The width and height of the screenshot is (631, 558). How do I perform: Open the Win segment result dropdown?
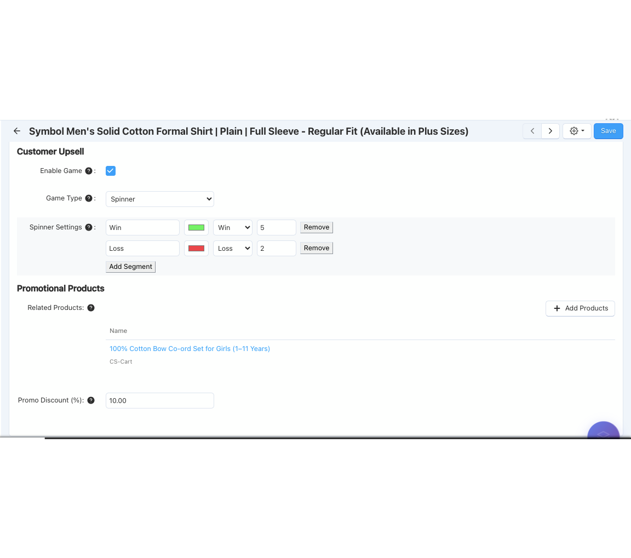(x=232, y=228)
